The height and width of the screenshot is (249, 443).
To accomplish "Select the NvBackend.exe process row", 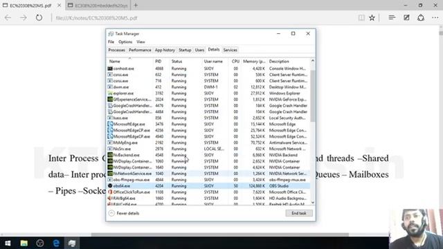I will click(208, 155).
